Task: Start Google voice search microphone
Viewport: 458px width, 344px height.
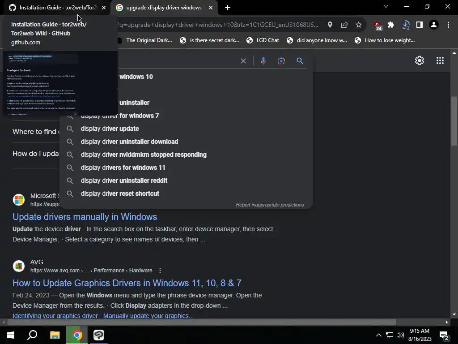Action: [263, 61]
